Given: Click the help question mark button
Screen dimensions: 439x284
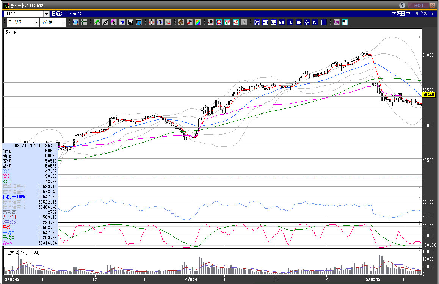Looking at the screenshot, I should pyautogui.click(x=402, y=5).
